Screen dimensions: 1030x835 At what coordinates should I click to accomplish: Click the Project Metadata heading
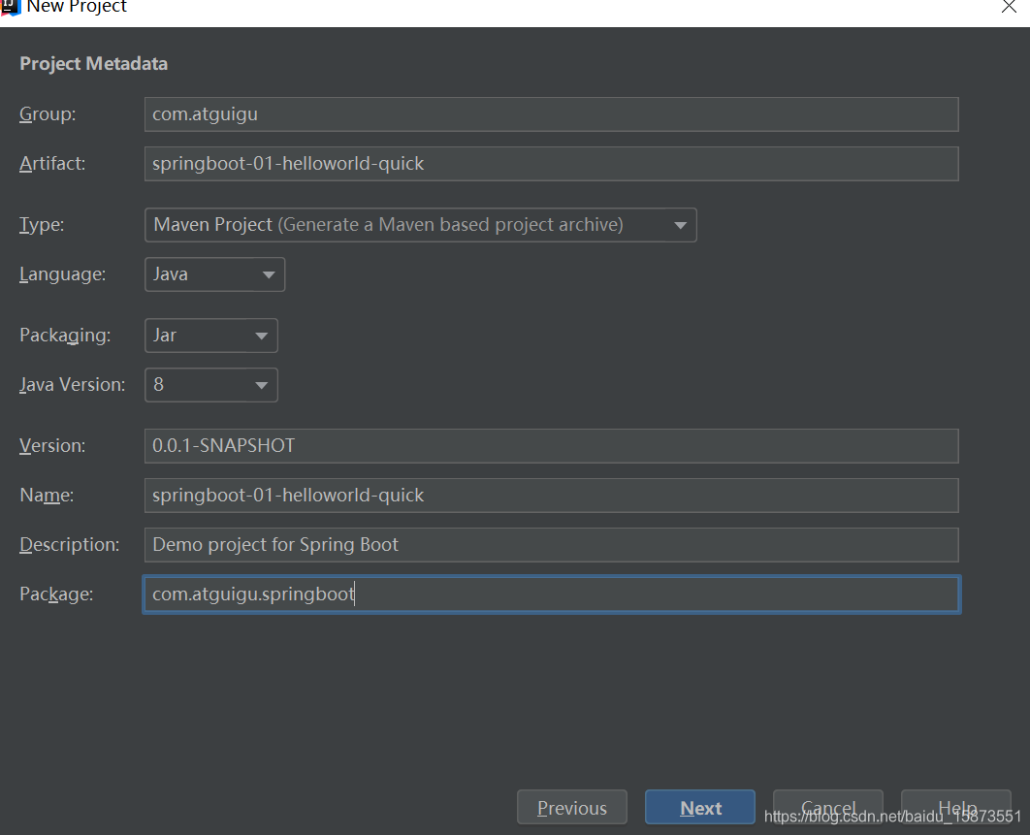point(93,63)
